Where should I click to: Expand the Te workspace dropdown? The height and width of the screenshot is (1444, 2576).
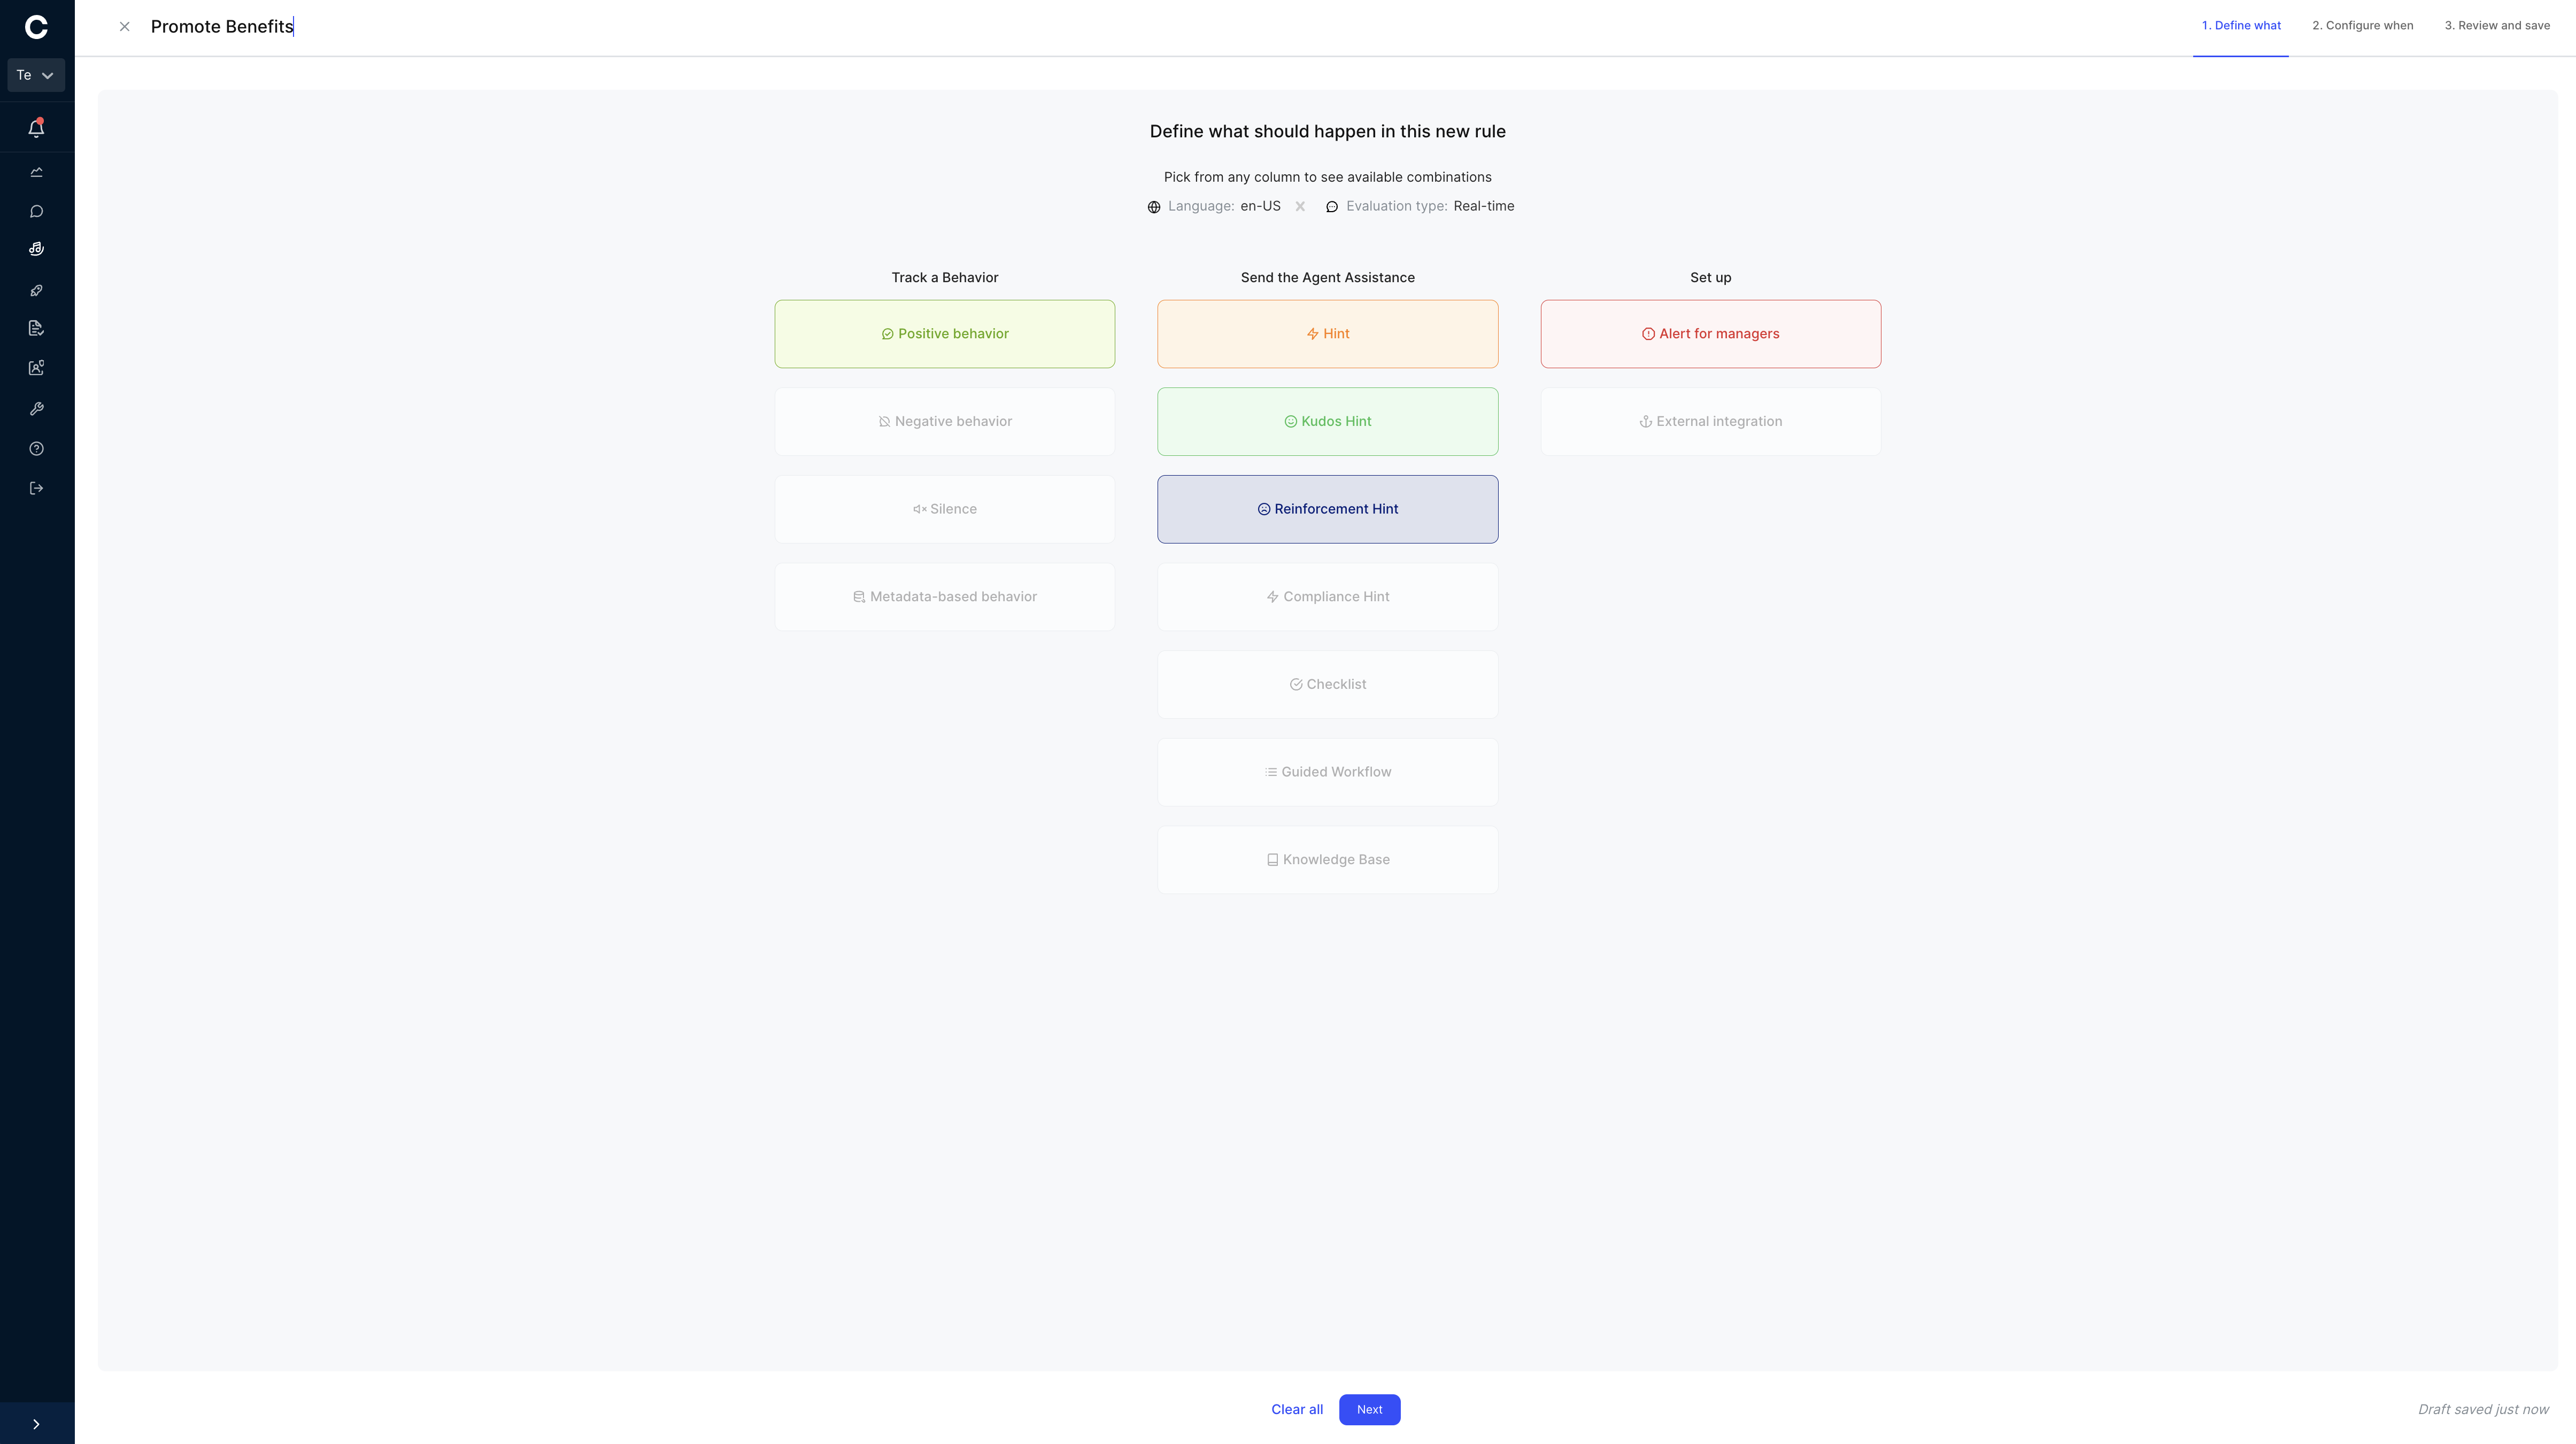pyautogui.click(x=36, y=75)
